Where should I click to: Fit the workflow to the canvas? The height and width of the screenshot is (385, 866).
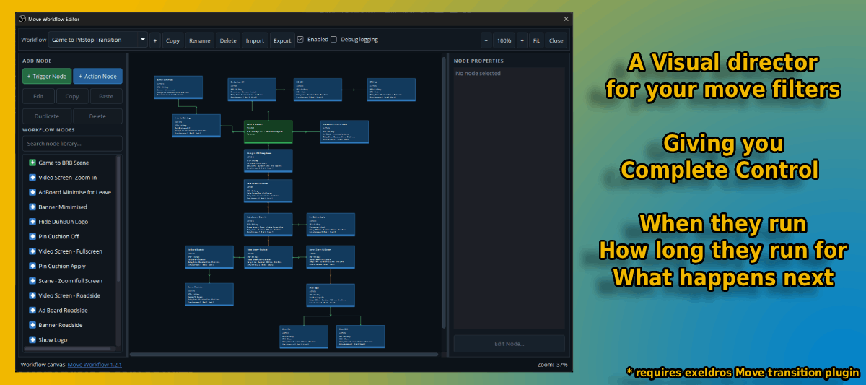pyautogui.click(x=536, y=40)
